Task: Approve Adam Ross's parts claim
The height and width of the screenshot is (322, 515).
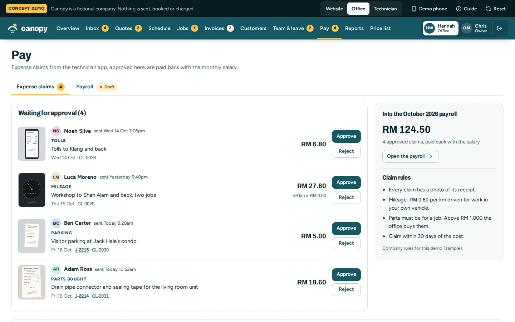Action: [346, 274]
